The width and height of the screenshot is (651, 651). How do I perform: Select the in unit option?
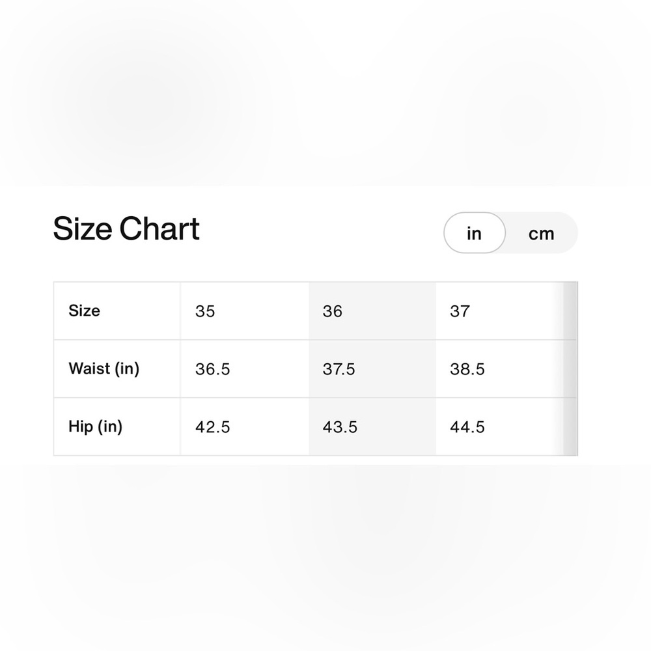pyautogui.click(x=475, y=233)
